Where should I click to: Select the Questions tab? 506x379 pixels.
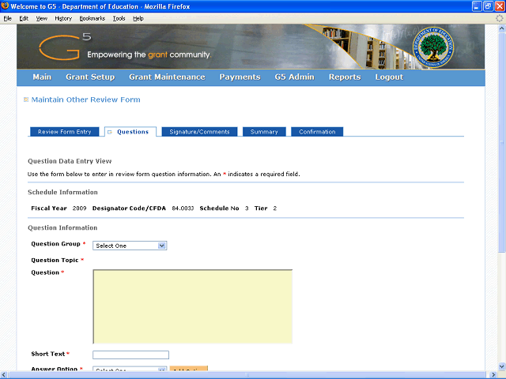[x=130, y=132]
